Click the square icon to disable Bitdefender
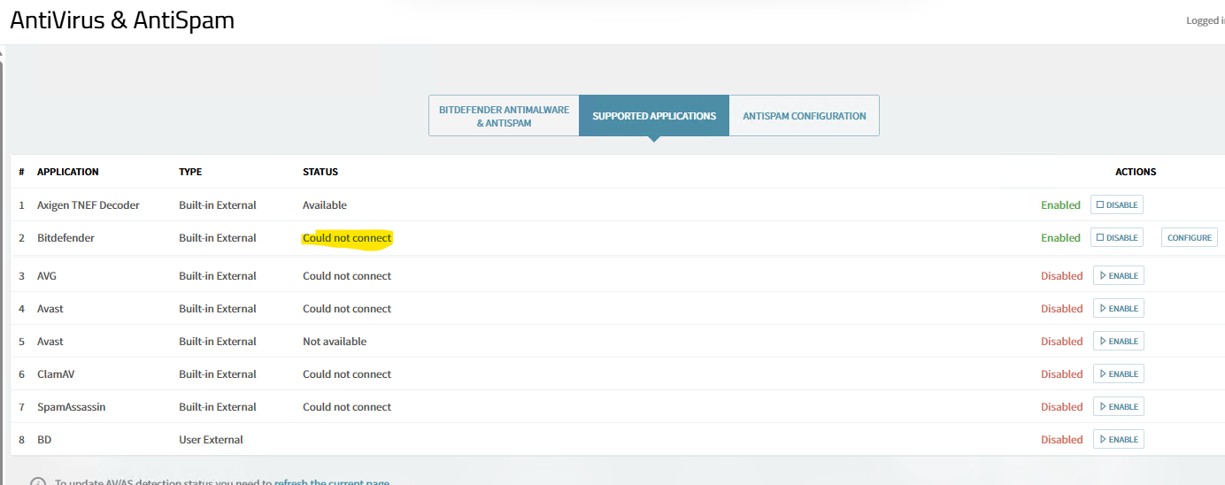The image size is (1225, 485). click(x=1100, y=238)
